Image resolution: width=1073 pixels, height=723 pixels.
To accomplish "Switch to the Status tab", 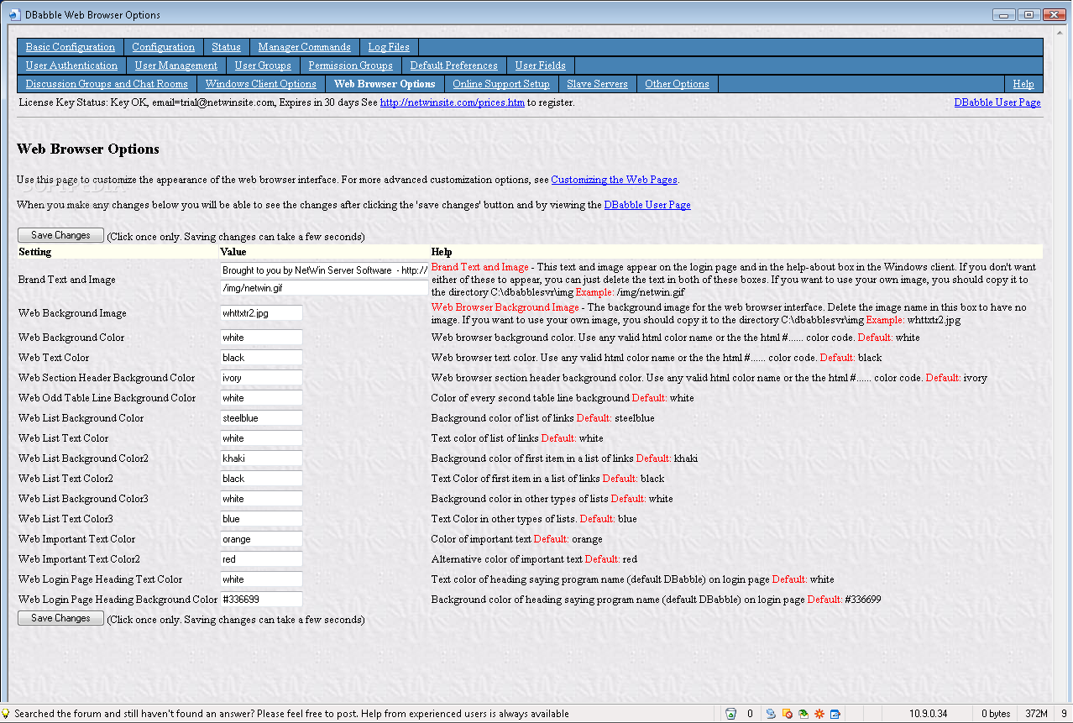I will [x=226, y=47].
